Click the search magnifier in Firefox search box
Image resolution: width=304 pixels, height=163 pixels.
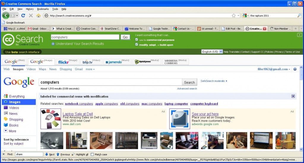click(299, 16)
